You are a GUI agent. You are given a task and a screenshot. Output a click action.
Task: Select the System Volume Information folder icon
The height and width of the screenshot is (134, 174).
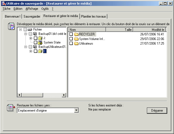tap(76, 39)
